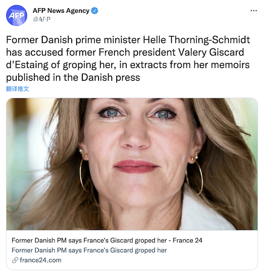Open the AFP News Agency profile name
The image size is (264, 275).
coord(61,11)
